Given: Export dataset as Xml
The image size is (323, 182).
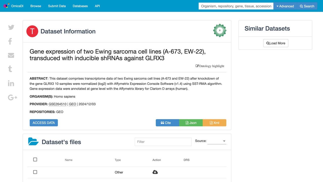Looking at the screenshot, I should click(x=214, y=123).
